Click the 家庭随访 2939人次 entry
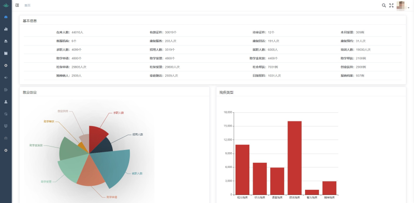Image resolution: width=414 pixels, height=203 pixels. pyautogui.click(x=164, y=75)
